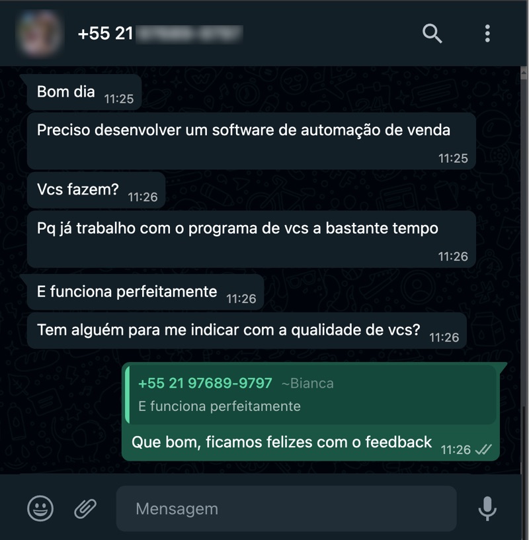Open the three-dot chat options menu
The image size is (529, 540).
(x=487, y=33)
